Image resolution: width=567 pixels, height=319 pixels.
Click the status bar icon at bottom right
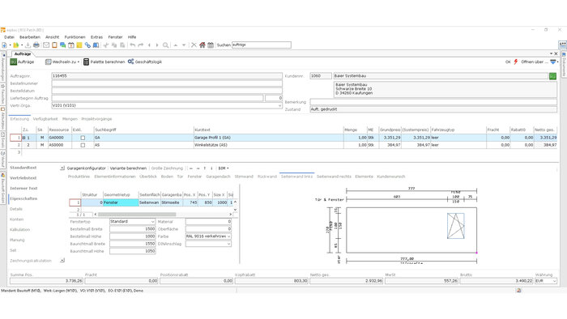(x=518, y=291)
